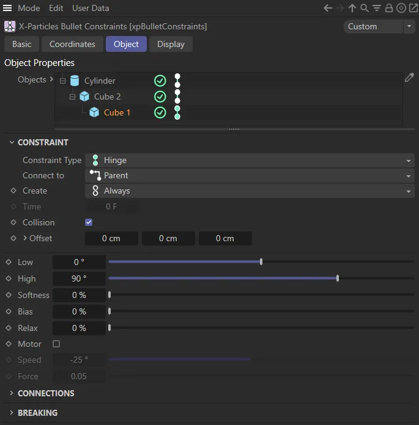Click the object picker eyedropper icon
The image size is (419, 425).
tap(409, 78)
